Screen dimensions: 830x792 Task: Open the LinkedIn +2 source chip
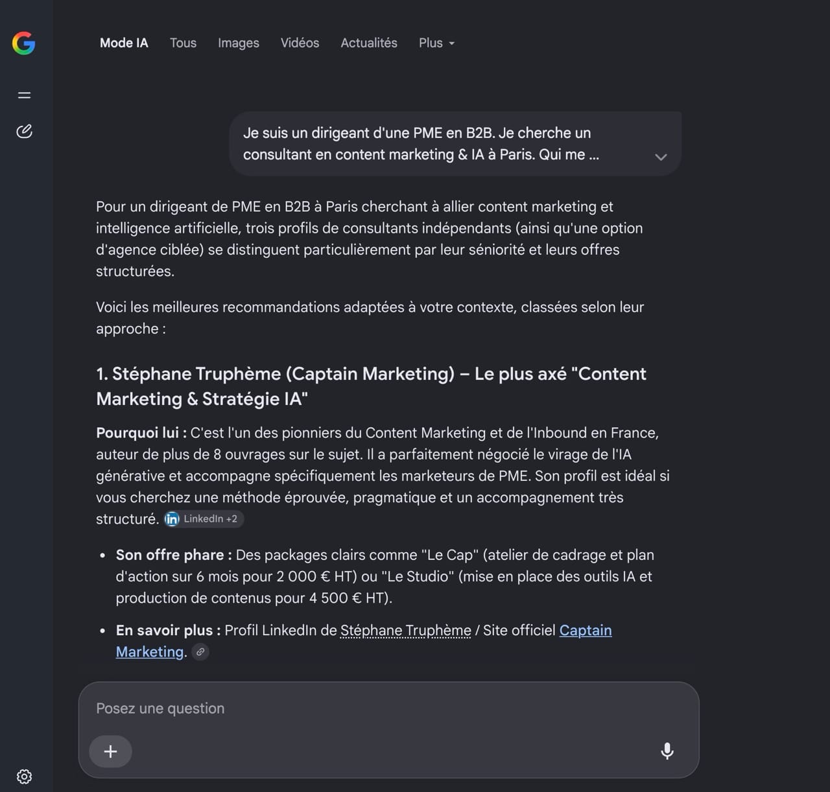coord(203,519)
